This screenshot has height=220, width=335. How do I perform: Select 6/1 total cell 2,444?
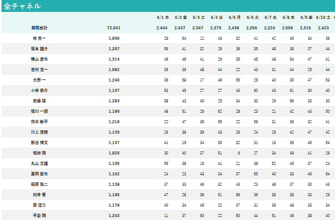point(163,28)
